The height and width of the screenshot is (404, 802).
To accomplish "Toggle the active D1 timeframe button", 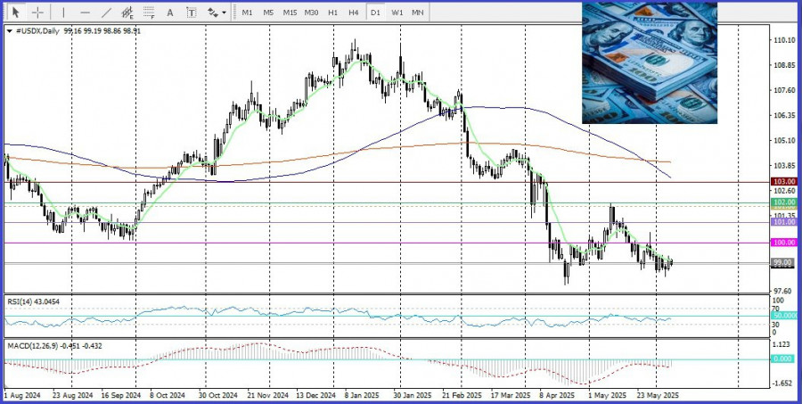I will [x=375, y=12].
